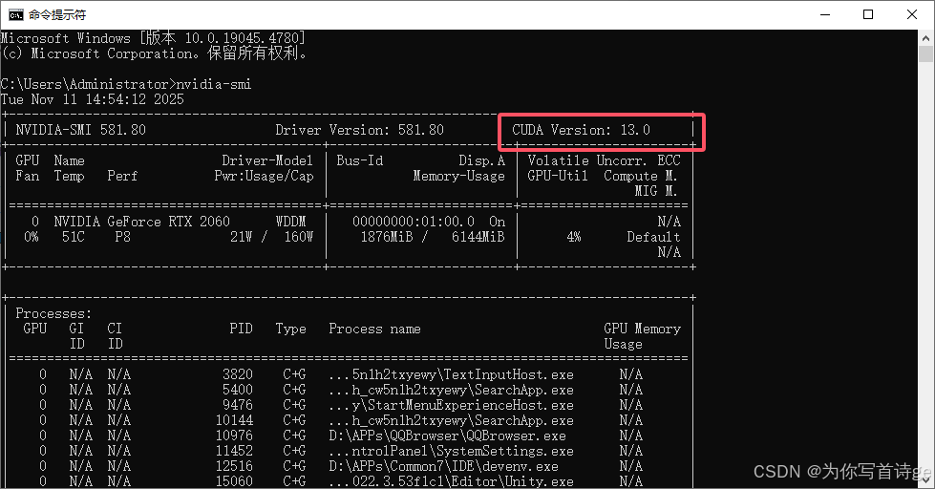The image size is (935, 489).
Task: Click the WDDM driver model value
Action: click(291, 222)
